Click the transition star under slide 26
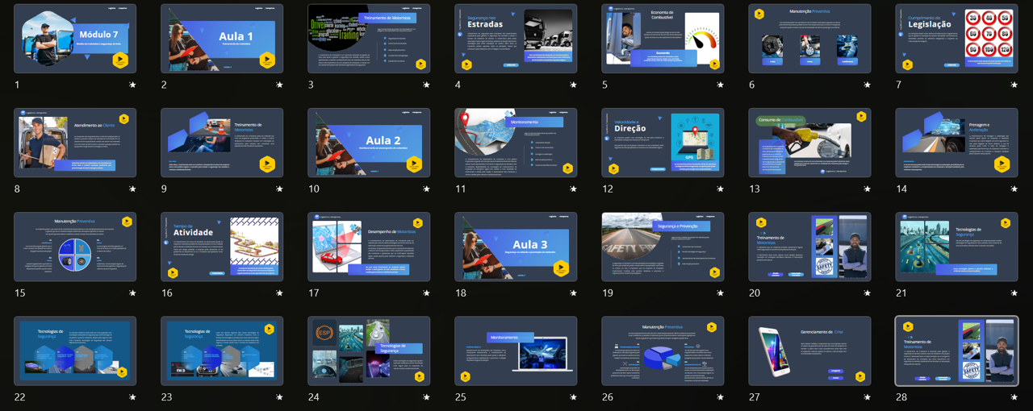The height and width of the screenshot is (411, 1033). point(720,397)
